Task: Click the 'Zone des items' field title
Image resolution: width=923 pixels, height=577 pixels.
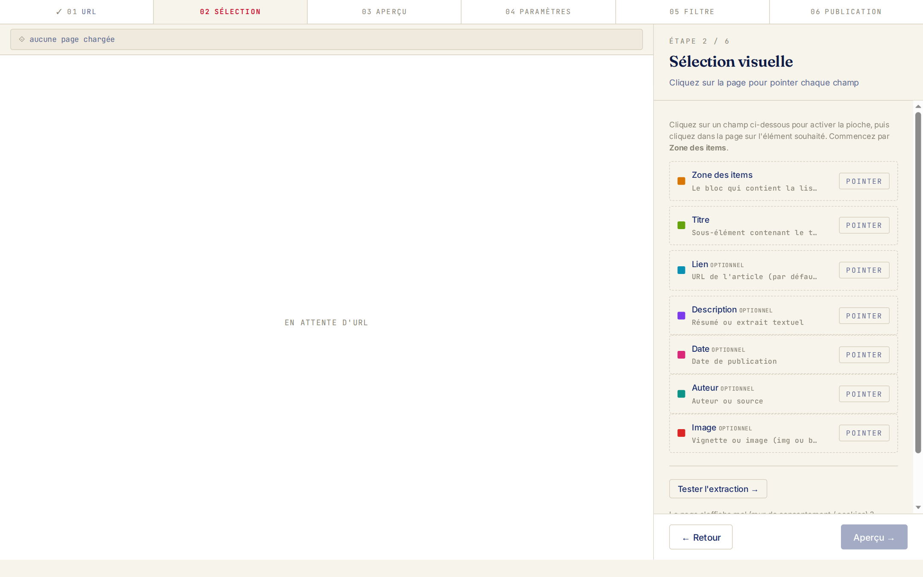Action: tap(722, 175)
